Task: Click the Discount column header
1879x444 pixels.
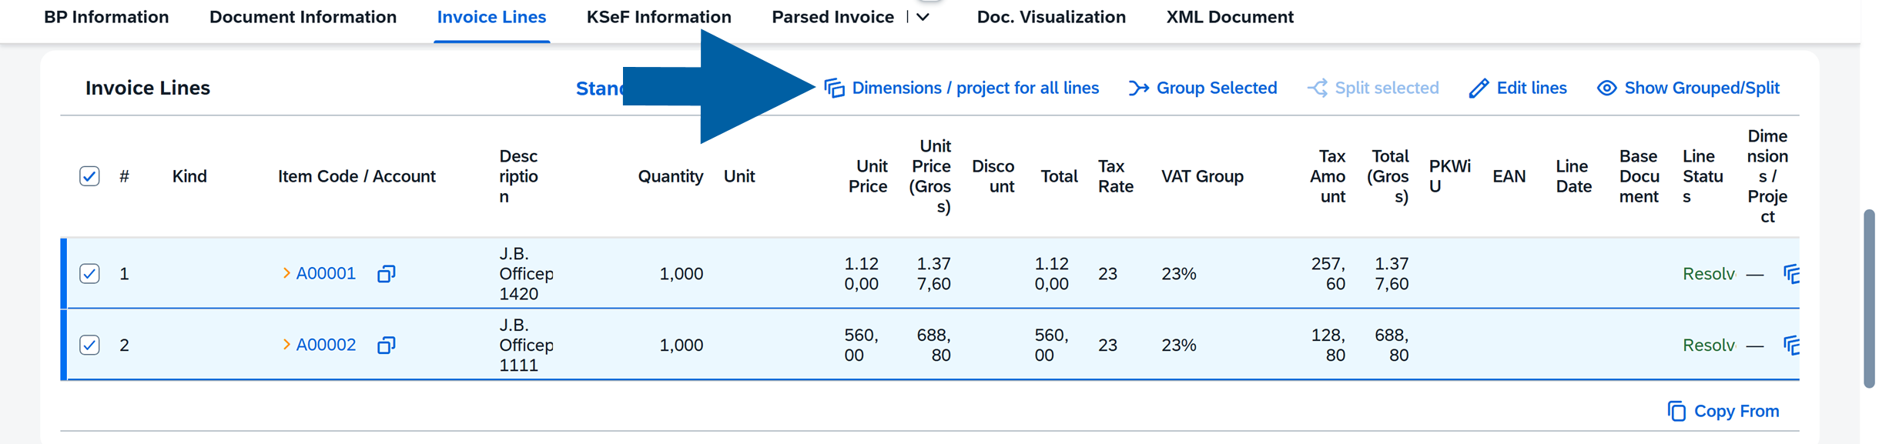Action: (x=993, y=176)
